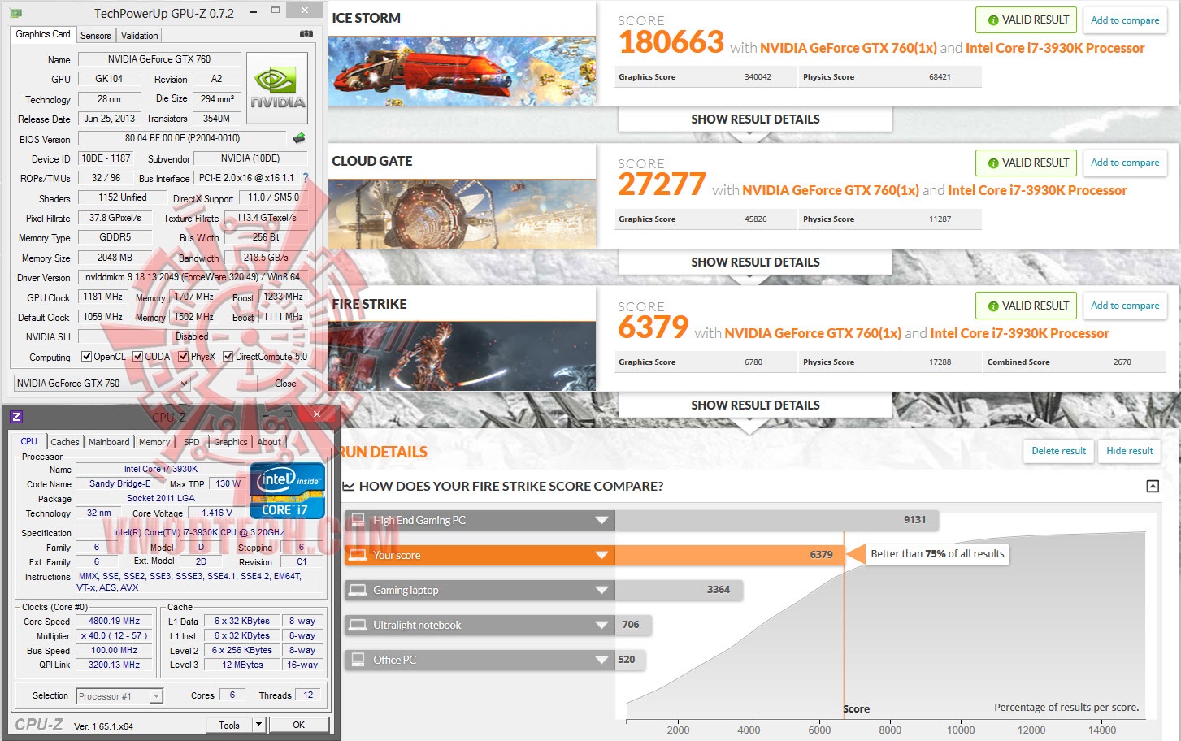This screenshot has width=1181, height=741.
Task: Open the SPD tab in CPU-Z
Action: pyautogui.click(x=192, y=442)
